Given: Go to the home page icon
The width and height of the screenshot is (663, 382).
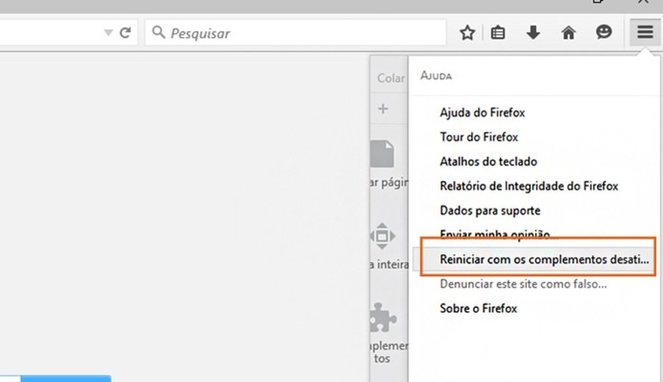Looking at the screenshot, I should [568, 32].
